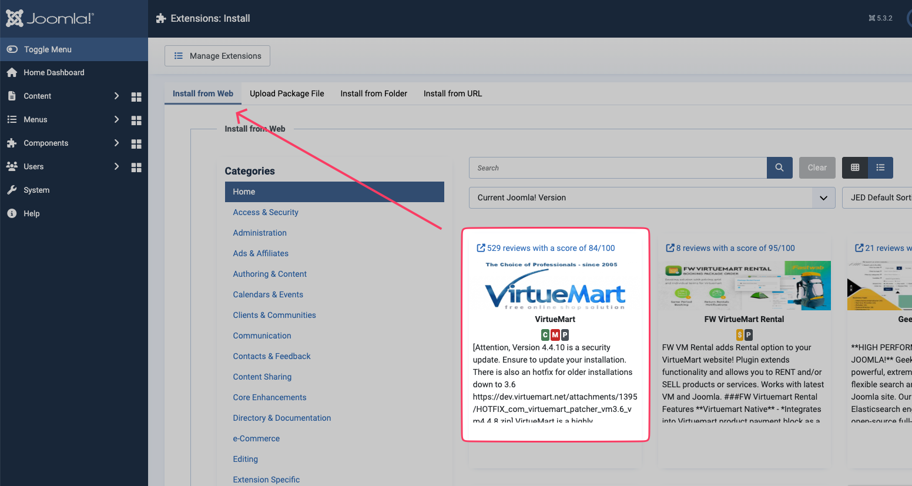Open the Access & Security category
Viewport: 912px width, 486px height.
266,212
